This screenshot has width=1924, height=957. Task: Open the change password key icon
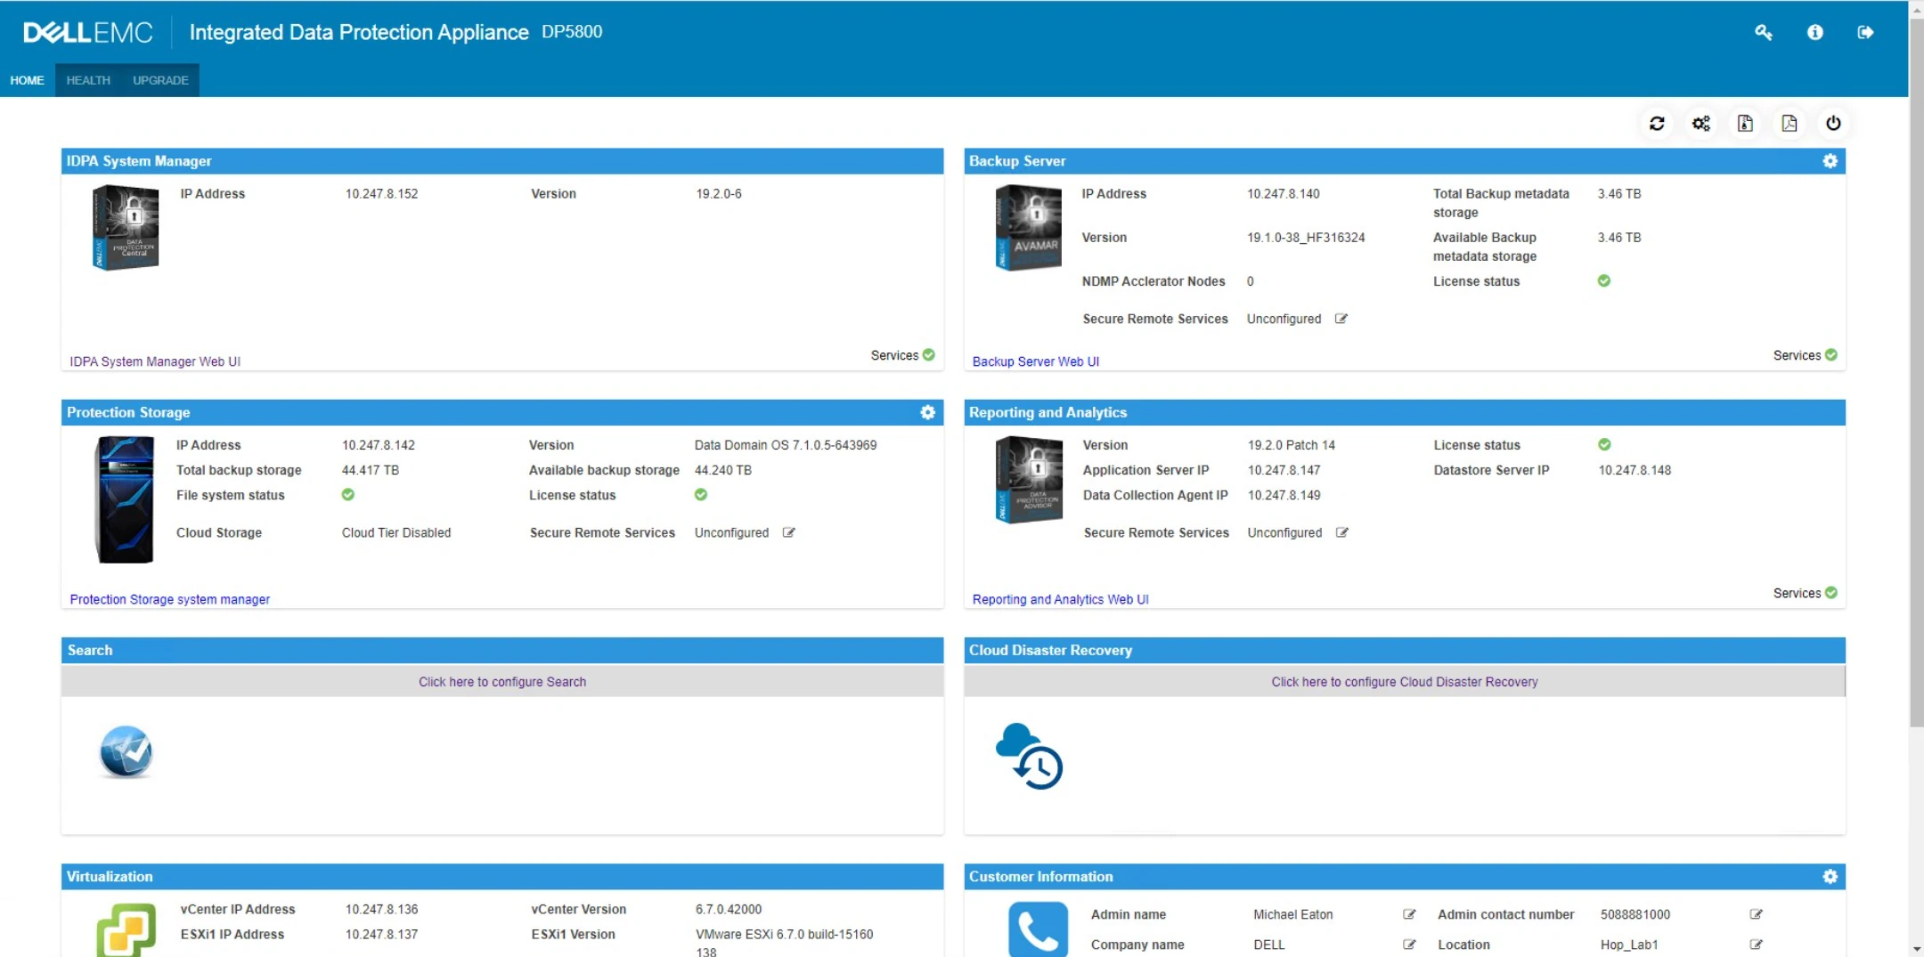point(1764,32)
